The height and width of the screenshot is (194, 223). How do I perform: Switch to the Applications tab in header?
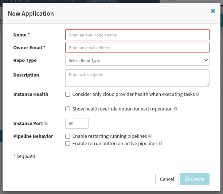click(x=102, y=1)
